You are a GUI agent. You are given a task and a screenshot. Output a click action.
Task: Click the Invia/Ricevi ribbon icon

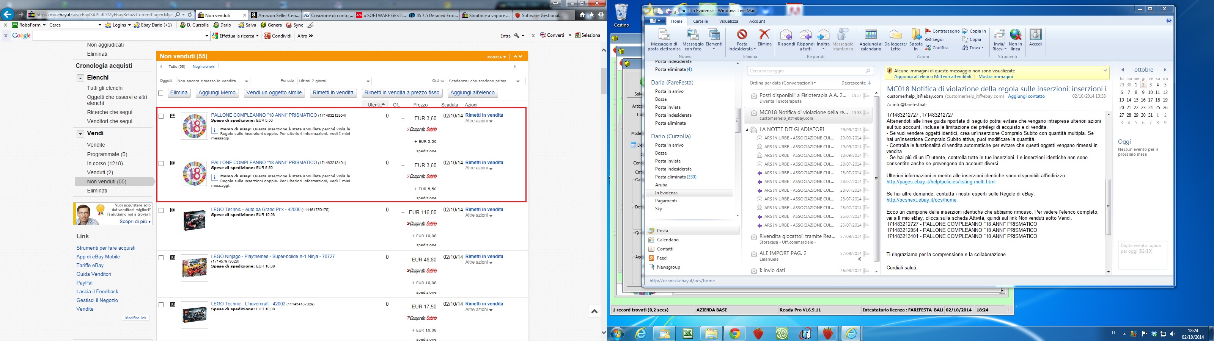(x=999, y=39)
